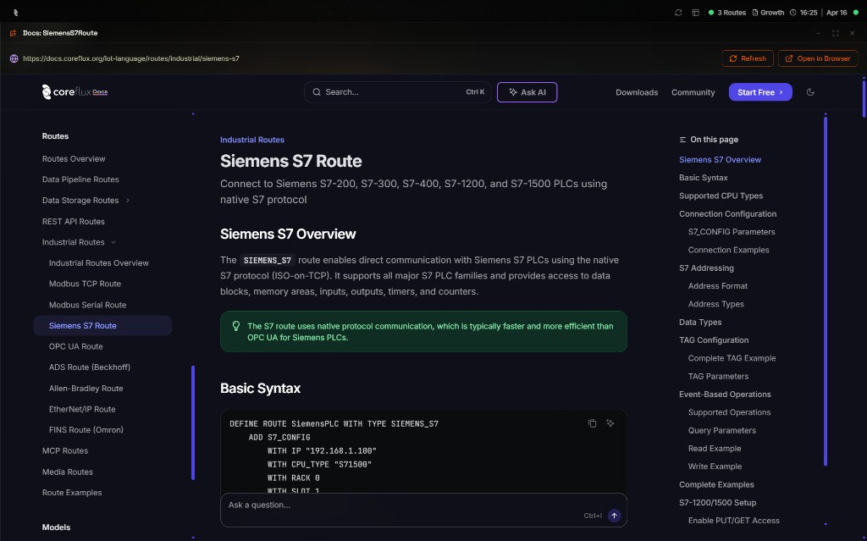This screenshot has width=867, height=541.
Task: Click the magnifier icon in the search box
Action: tap(317, 92)
